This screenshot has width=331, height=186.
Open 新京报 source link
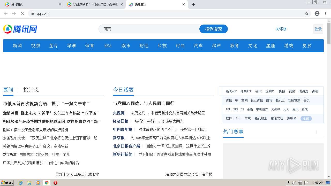[x=119, y=138]
